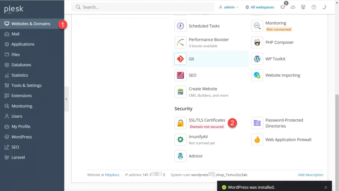Open Users in the sidebar
Screen dimensions: 339x191
(32, 116)
